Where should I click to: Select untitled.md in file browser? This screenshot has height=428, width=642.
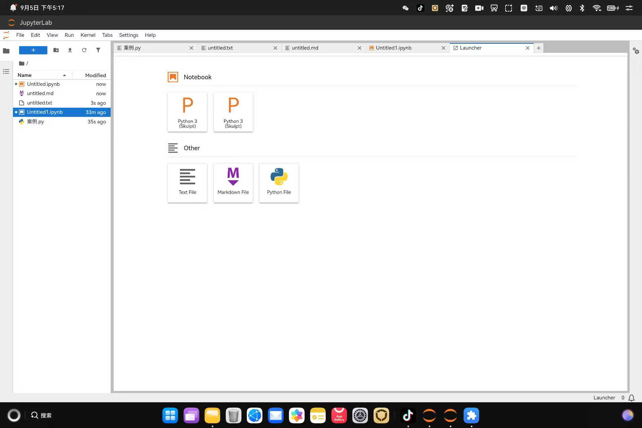point(62,94)
